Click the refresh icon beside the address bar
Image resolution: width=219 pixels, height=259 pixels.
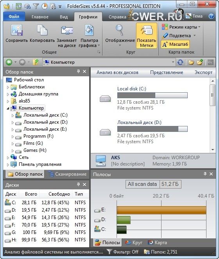(180, 62)
